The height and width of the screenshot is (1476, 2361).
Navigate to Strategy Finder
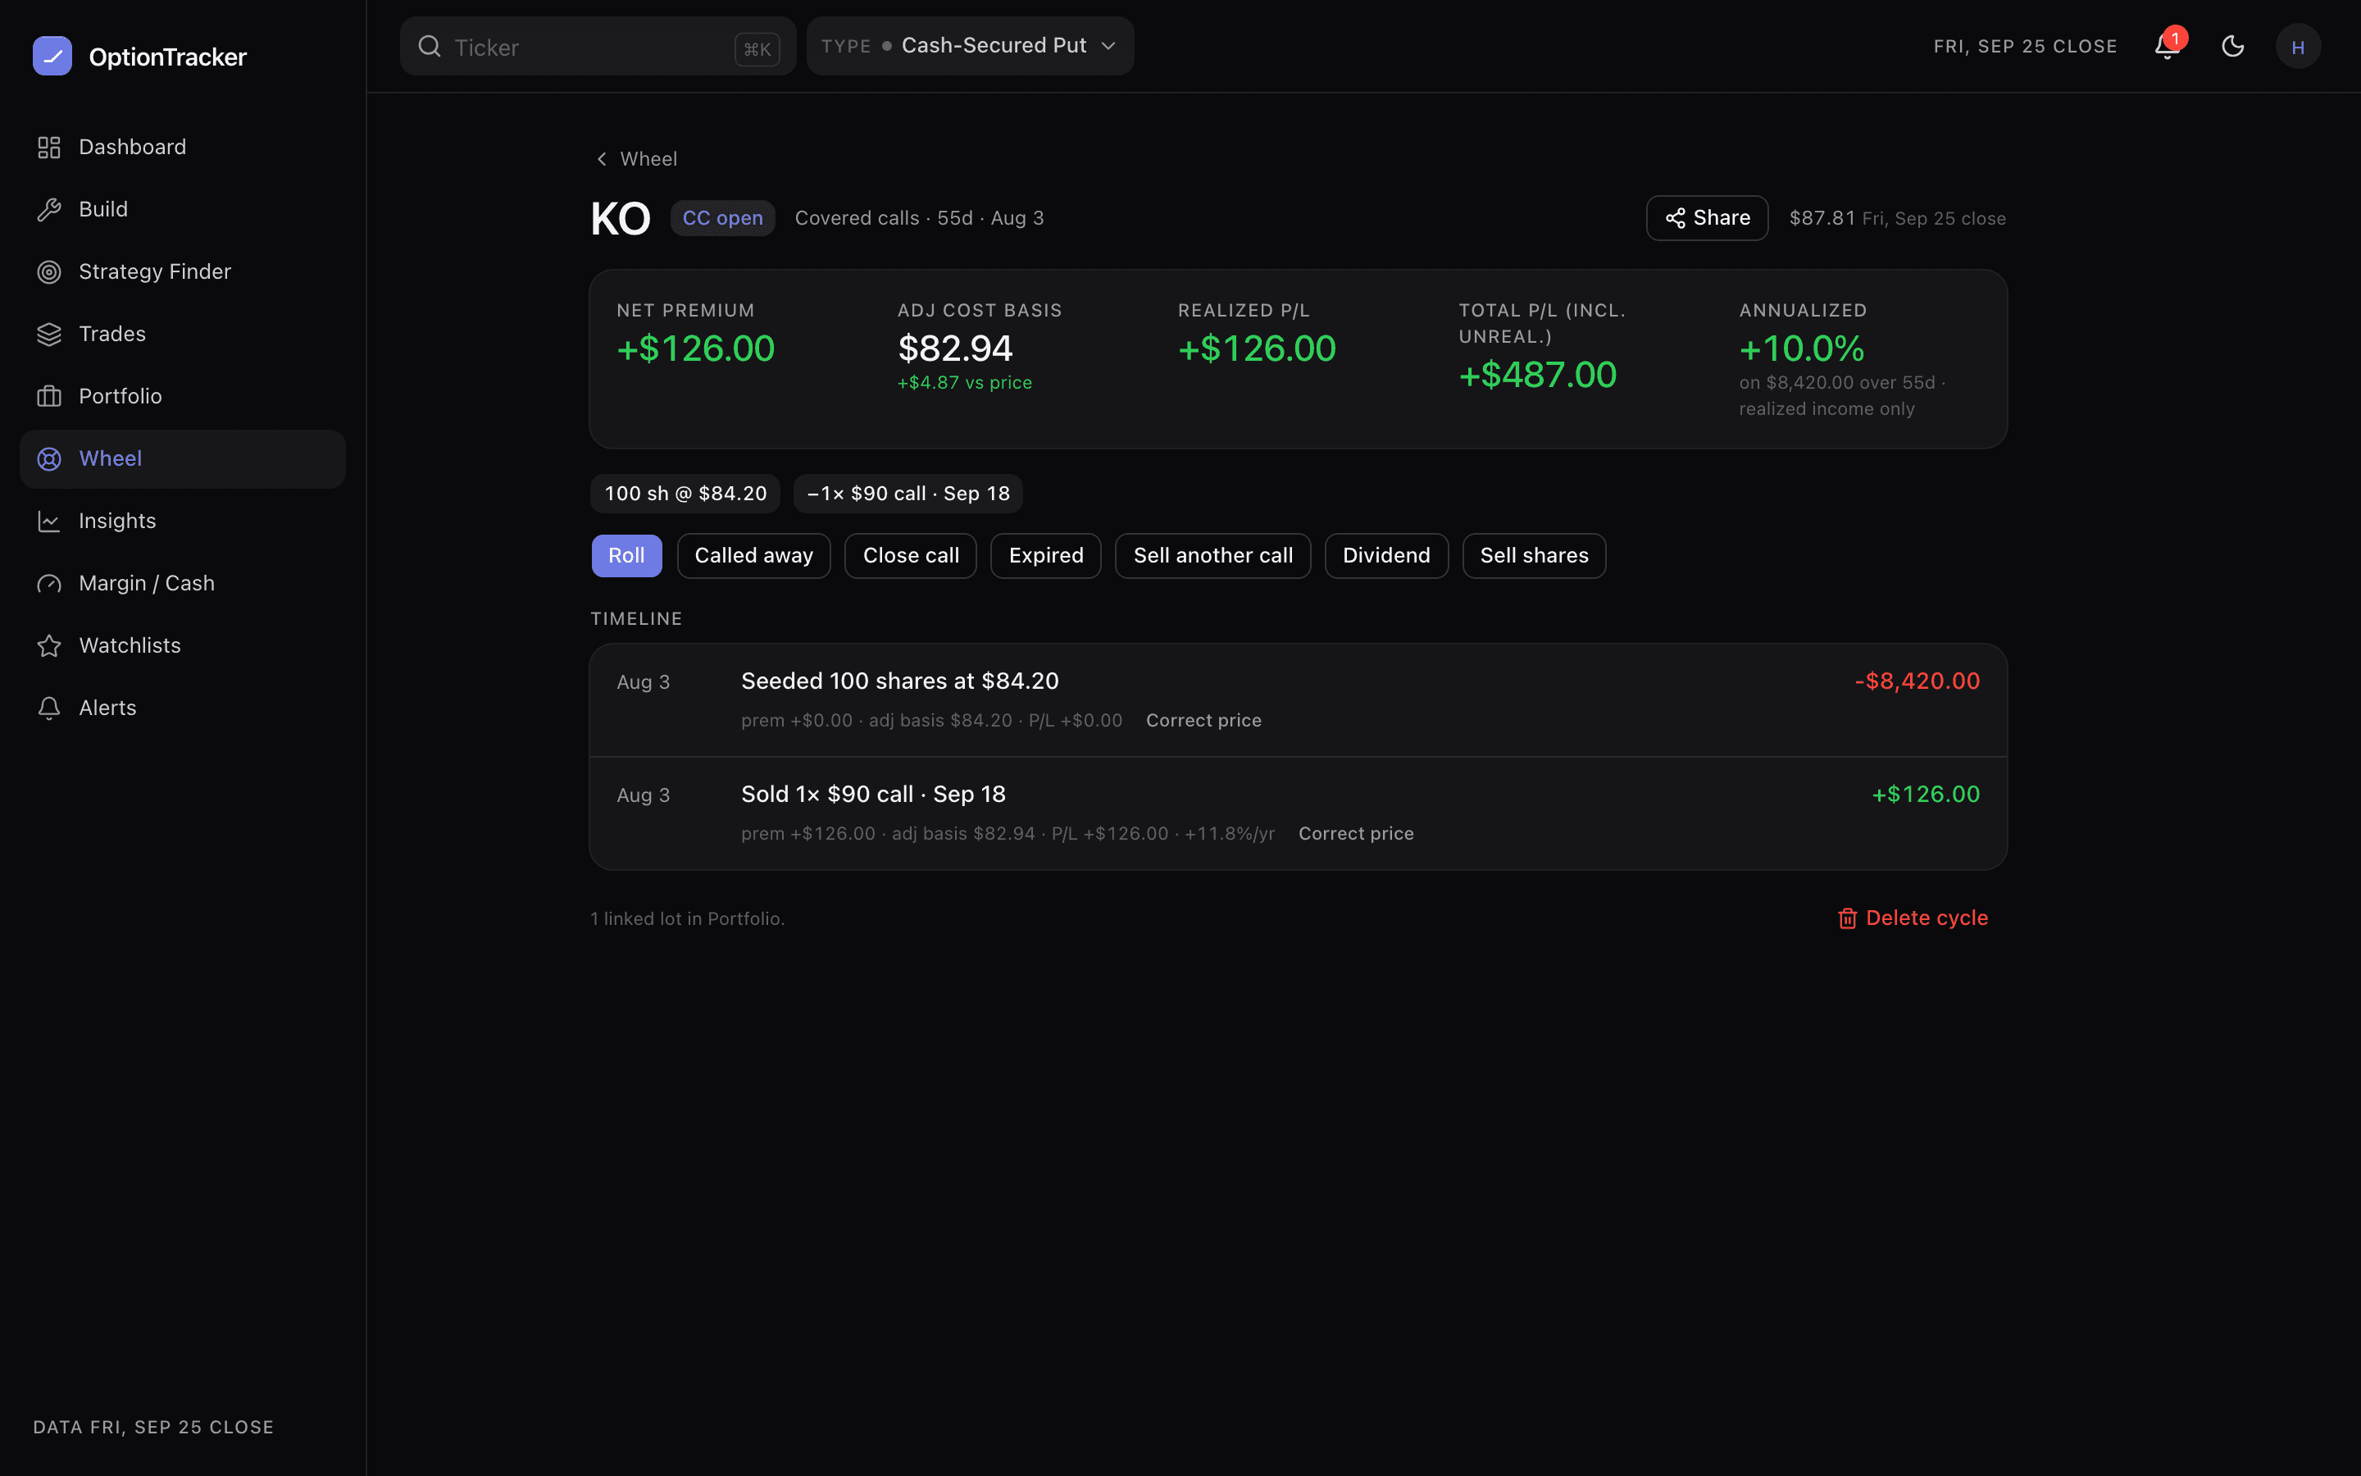pyautogui.click(x=183, y=272)
